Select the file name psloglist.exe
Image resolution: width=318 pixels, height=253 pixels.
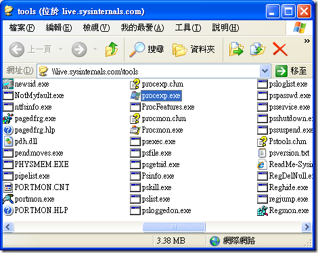288,84
